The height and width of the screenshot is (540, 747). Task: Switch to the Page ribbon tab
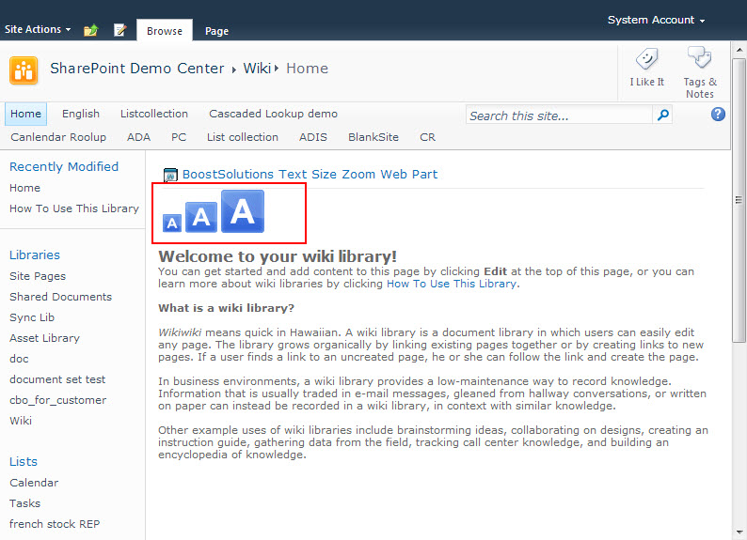[x=216, y=31]
